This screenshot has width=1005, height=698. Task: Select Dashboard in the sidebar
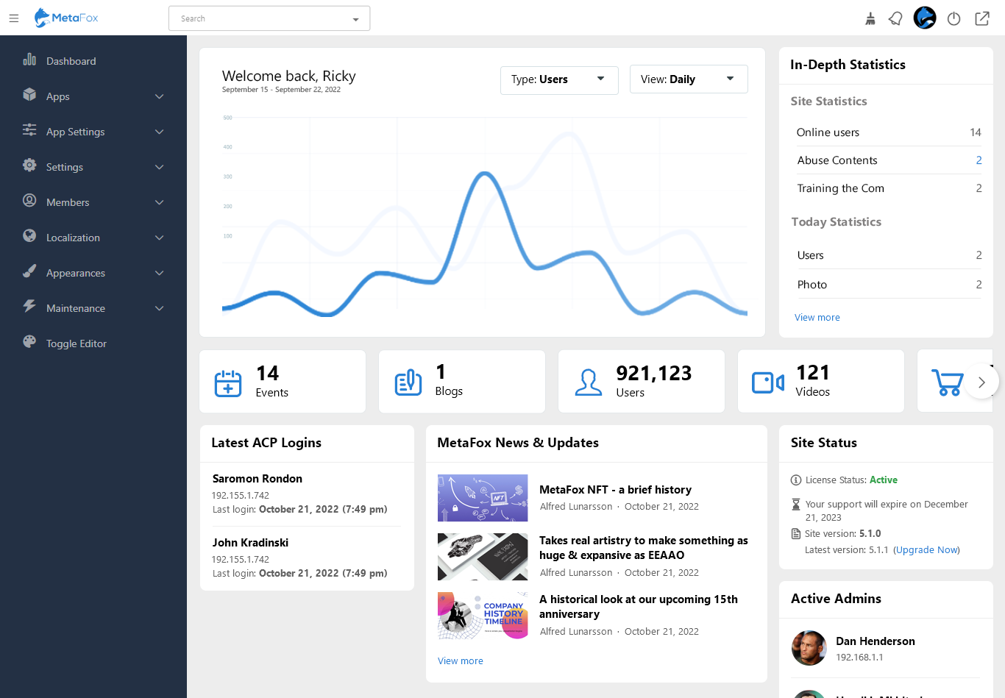click(71, 61)
